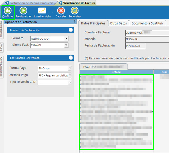Open the Idioma Fact. dropdown ESPAÑOL
The image size is (169, 153).
click(66, 45)
